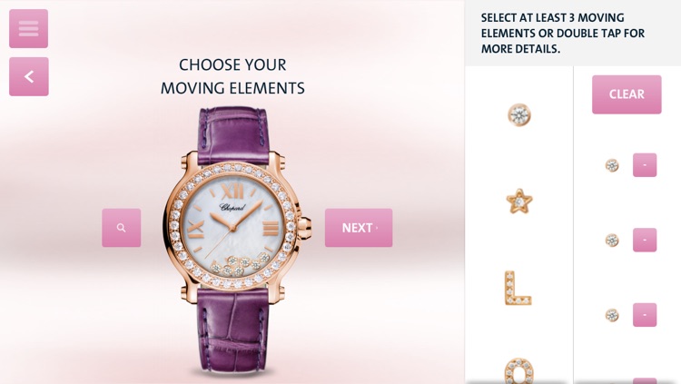Select the star-shaped moving element
This screenshot has width=681, height=384.
[519, 202]
